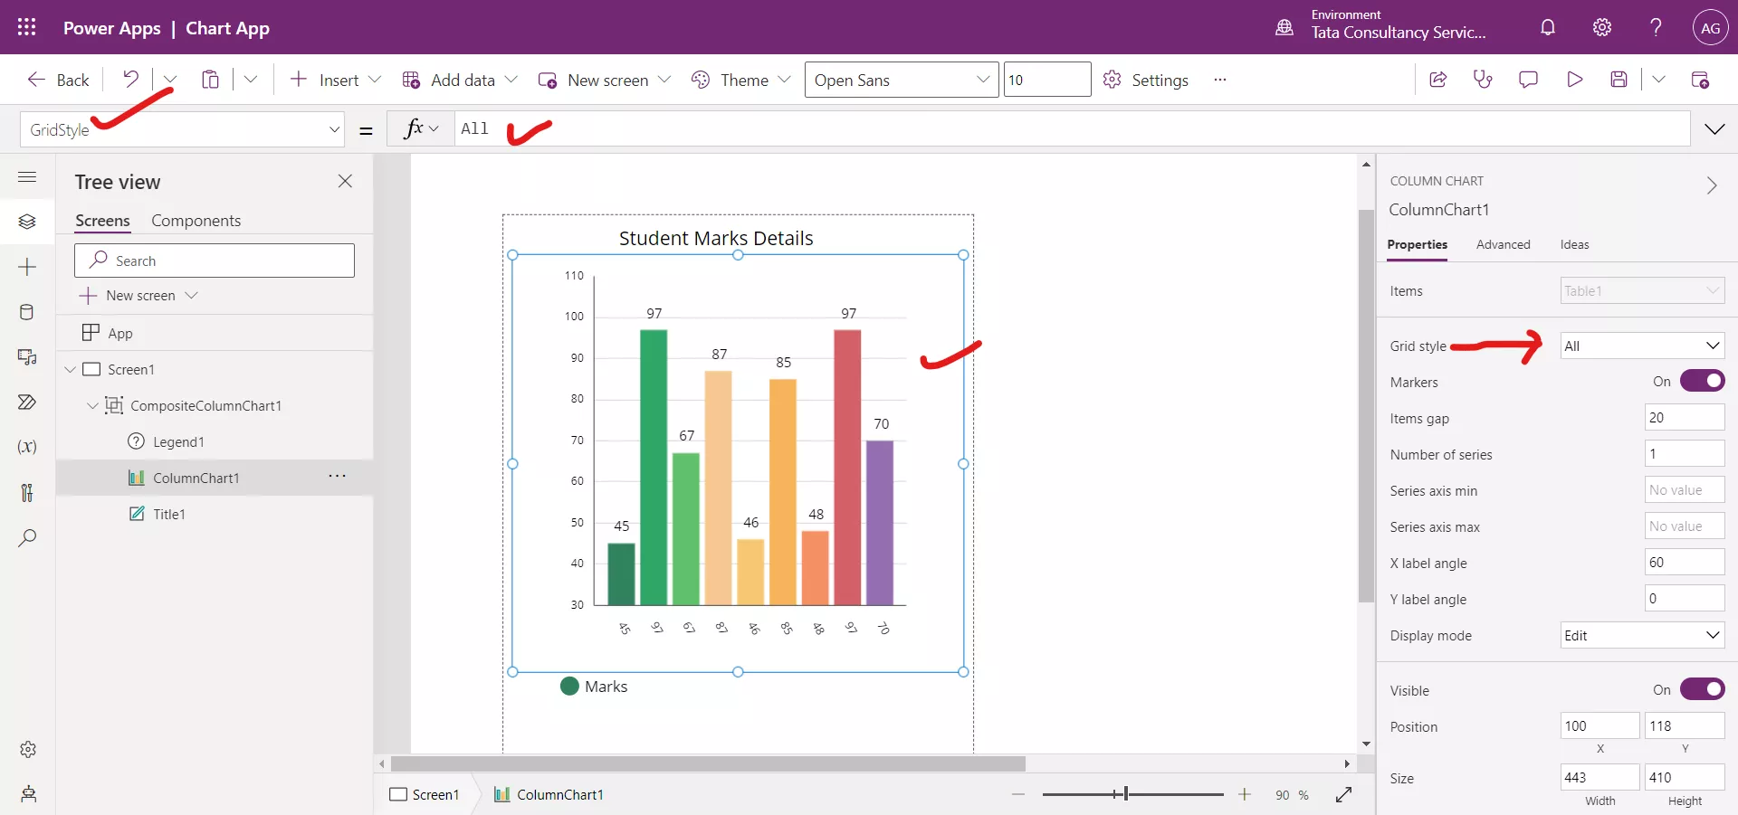Run the app with the Play preview icon

pyautogui.click(x=1574, y=79)
